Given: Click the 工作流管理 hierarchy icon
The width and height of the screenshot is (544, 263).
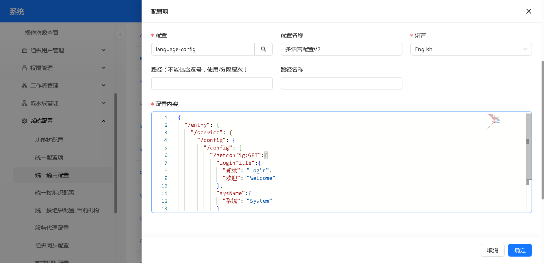Looking at the screenshot, I should (x=24, y=86).
